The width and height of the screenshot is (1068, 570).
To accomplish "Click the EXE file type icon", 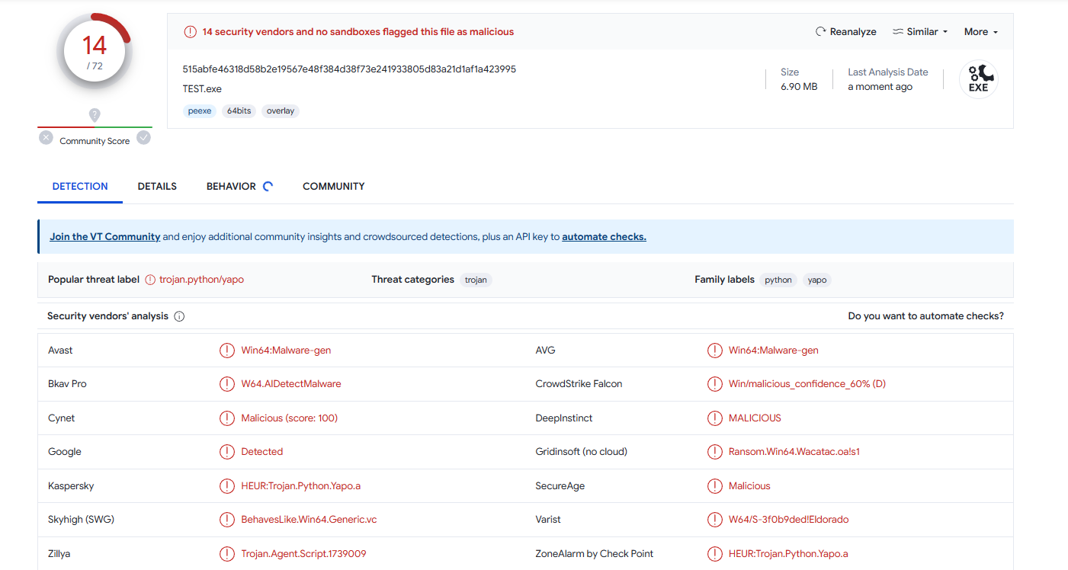I will tap(978, 78).
